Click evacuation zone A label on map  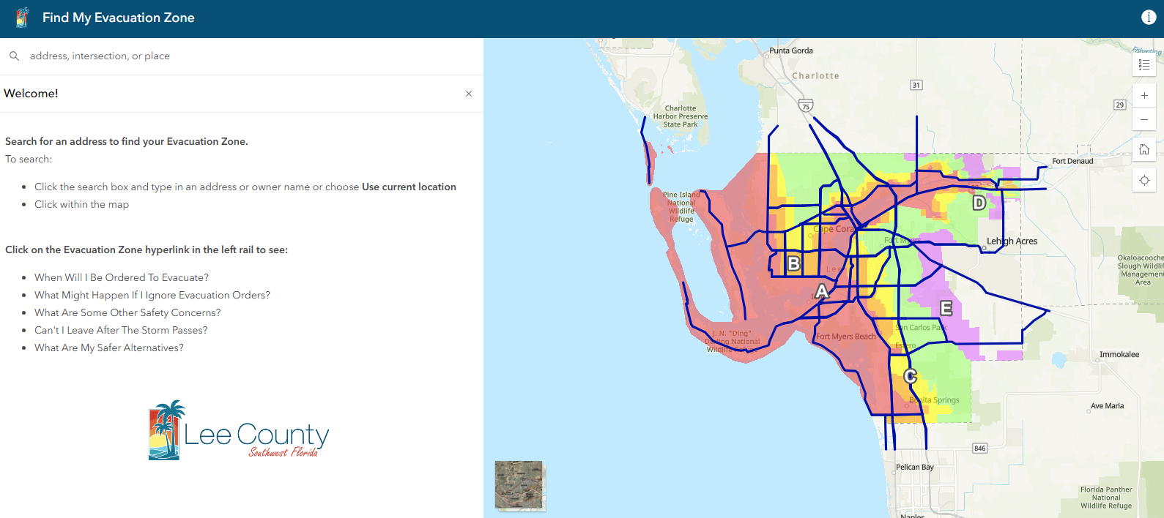pyautogui.click(x=821, y=292)
